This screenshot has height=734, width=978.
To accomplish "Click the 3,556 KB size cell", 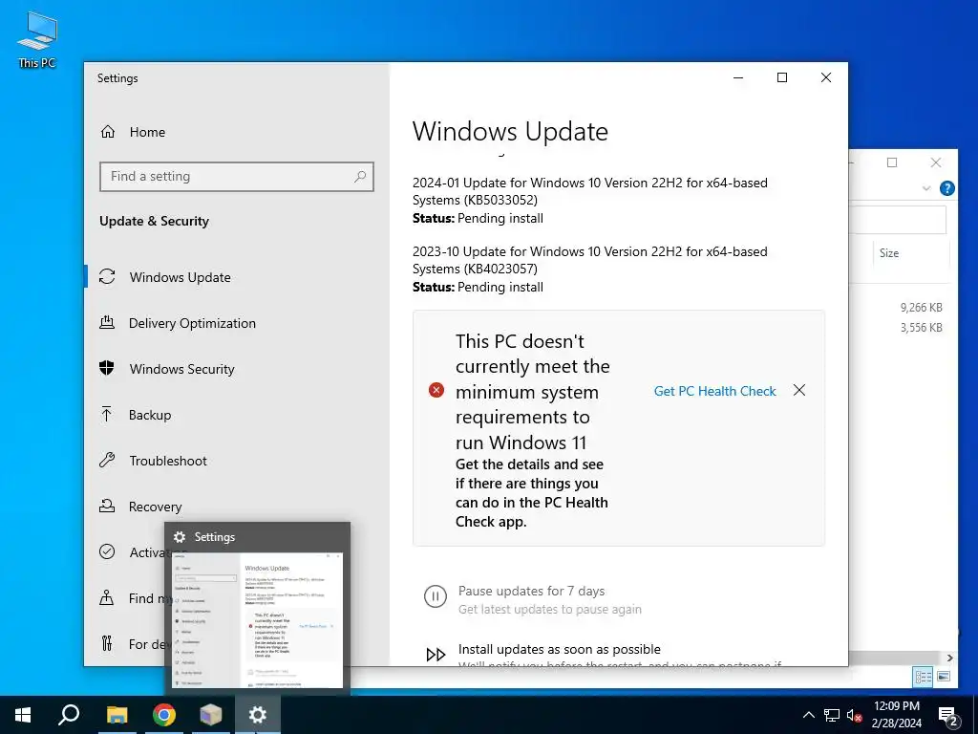I will click(922, 327).
